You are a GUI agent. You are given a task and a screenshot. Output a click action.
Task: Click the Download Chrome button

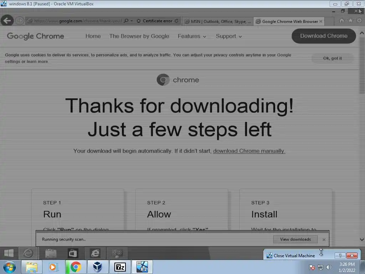324,36
